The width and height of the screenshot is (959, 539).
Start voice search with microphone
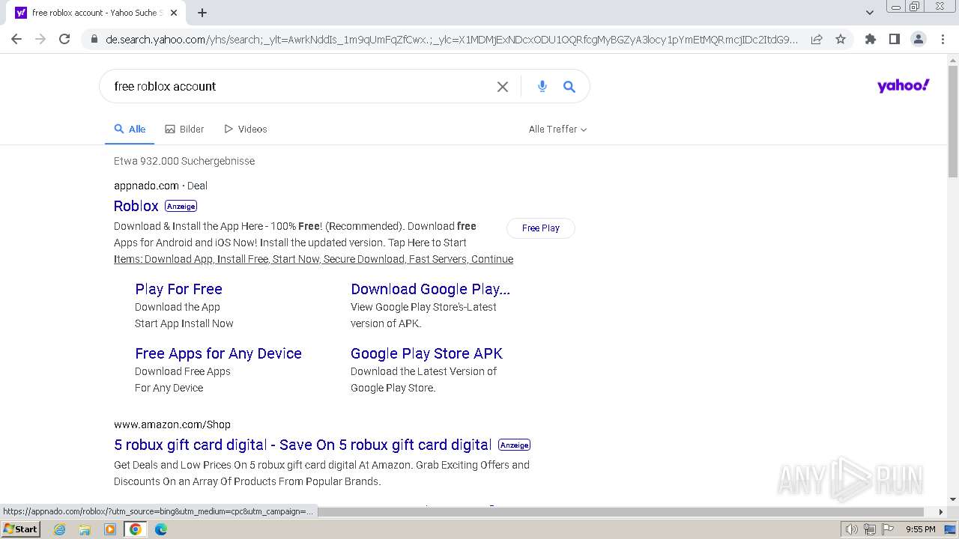[542, 87]
